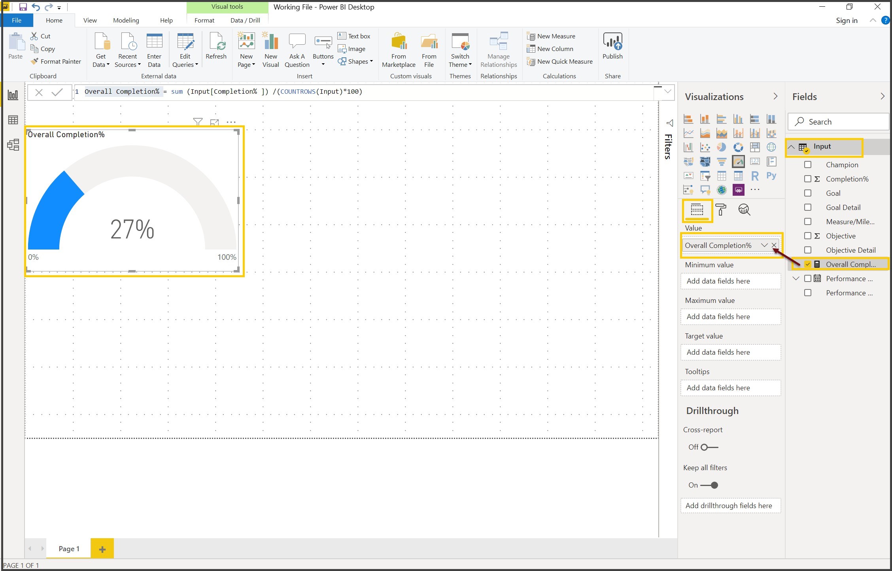Check the Objective Detail field checkbox
Viewport: 892px width, 571px height.
click(808, 250)
